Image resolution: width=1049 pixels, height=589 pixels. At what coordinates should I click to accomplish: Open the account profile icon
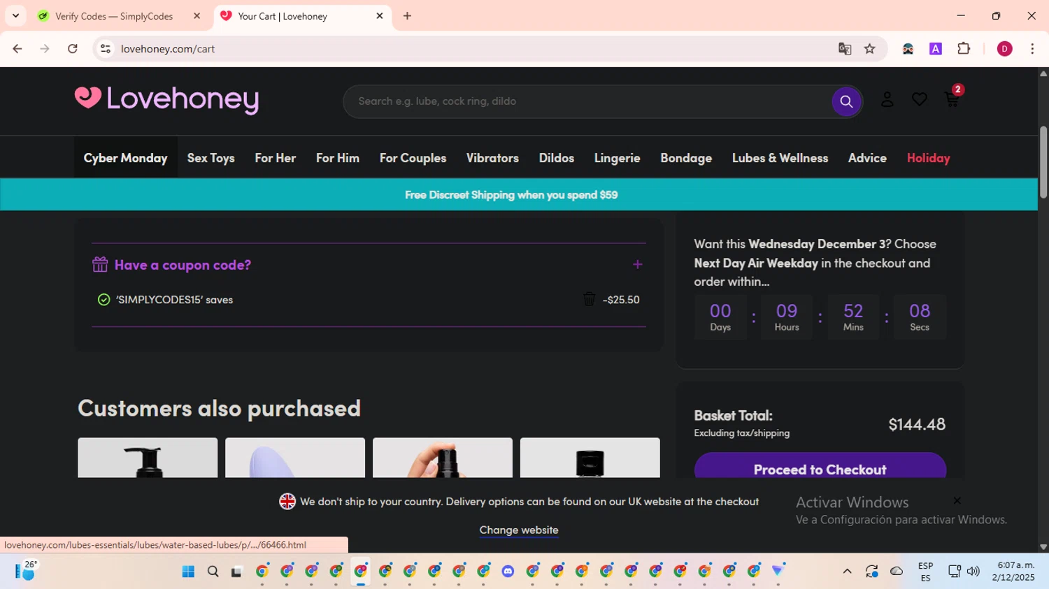point(887,100)
